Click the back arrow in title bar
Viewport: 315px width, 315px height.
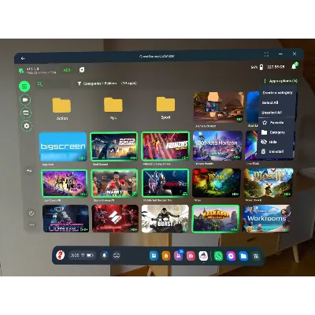click(x=23, y=58)
